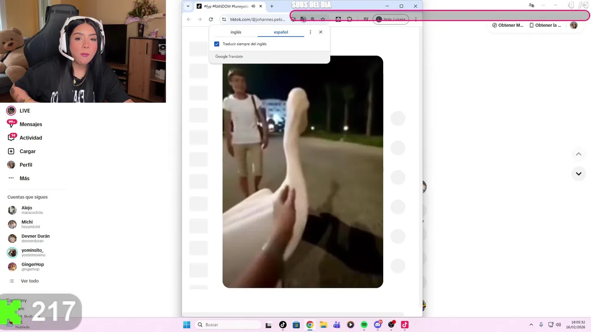Select the inglés tab in Google Translate popup

(235, 32)
